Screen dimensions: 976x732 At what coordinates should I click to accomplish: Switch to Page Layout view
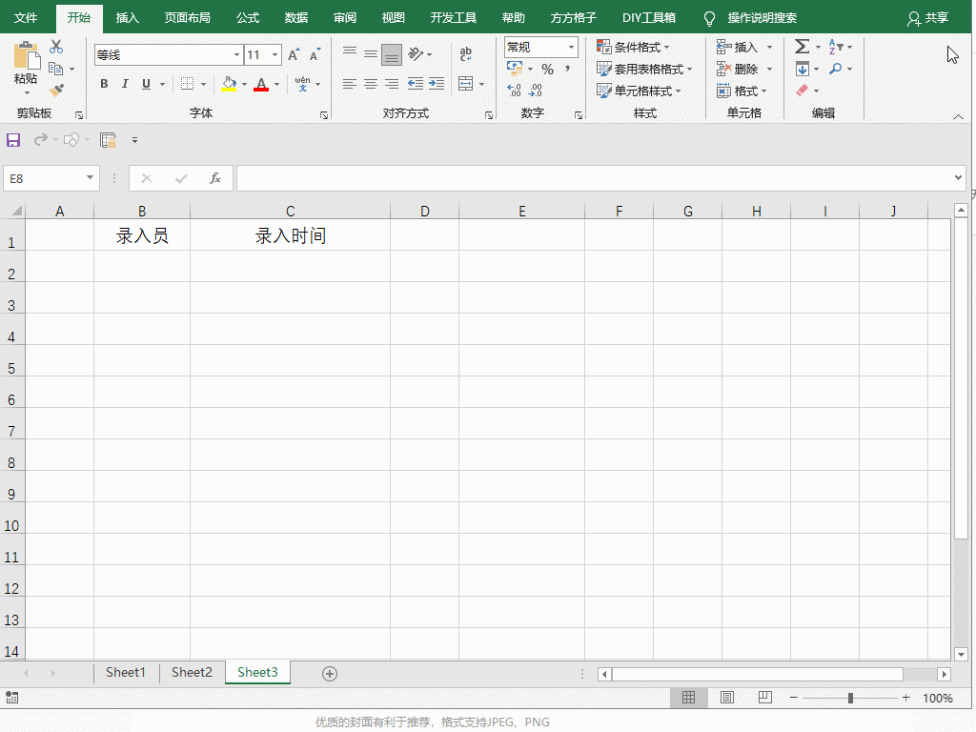(727, 697)
